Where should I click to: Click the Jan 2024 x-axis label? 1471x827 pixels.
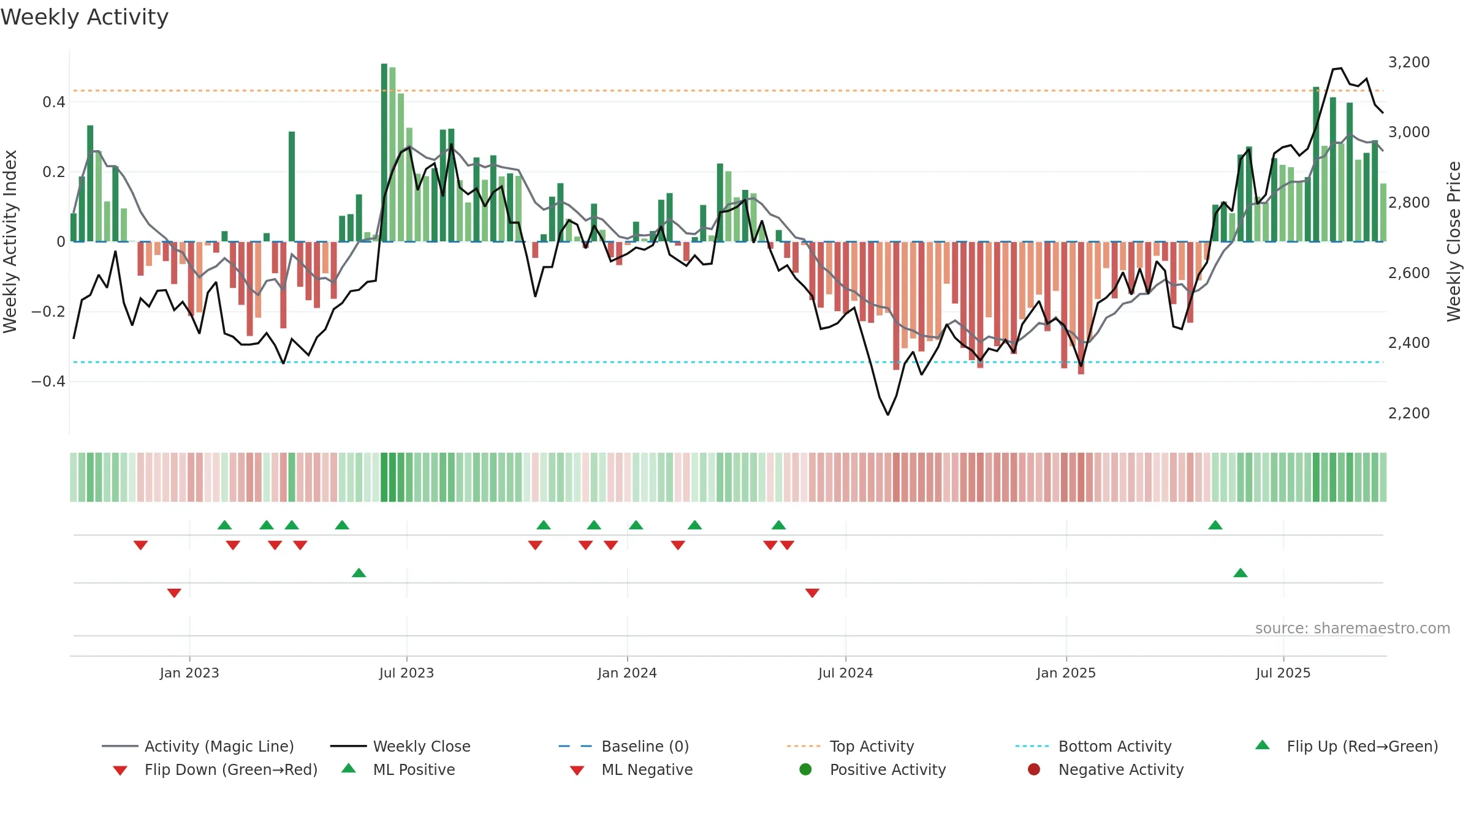627,673
